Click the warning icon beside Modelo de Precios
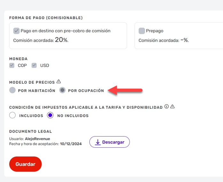Image resolution: width=223 pixels, height=182 pixels. point(58,82)
